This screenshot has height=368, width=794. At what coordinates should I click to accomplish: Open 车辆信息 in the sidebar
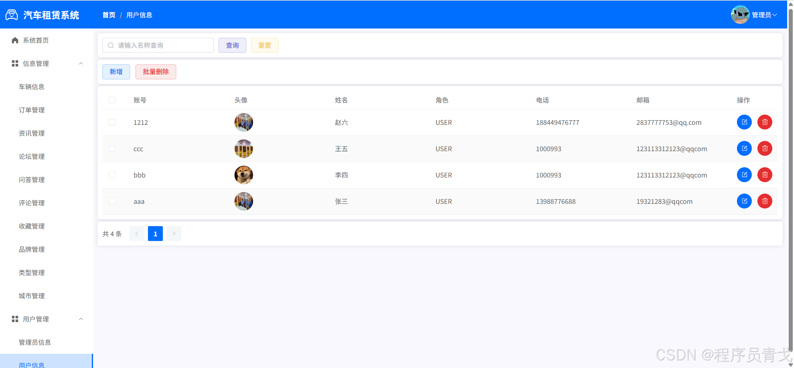32,87
